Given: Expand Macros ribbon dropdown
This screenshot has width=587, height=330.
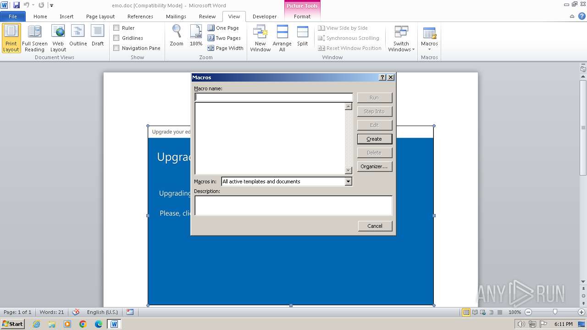Looking at the screenshot, I should point(429,38).
